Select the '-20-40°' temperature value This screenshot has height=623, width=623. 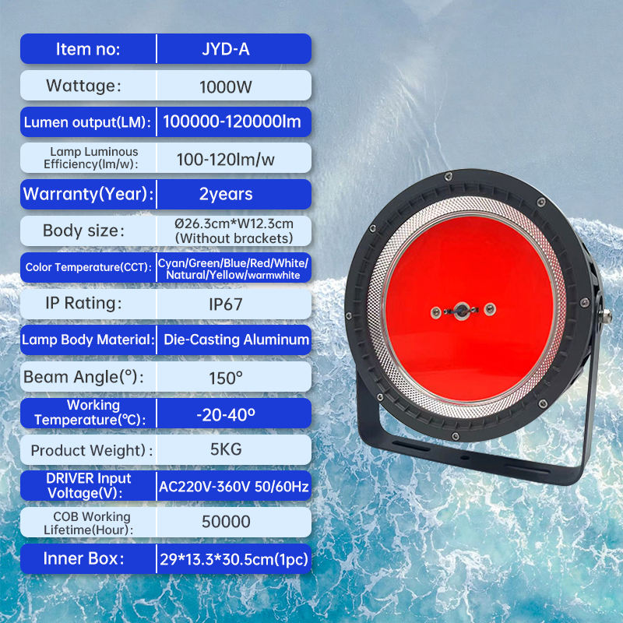pyautogui.click(x=226, y=415)
